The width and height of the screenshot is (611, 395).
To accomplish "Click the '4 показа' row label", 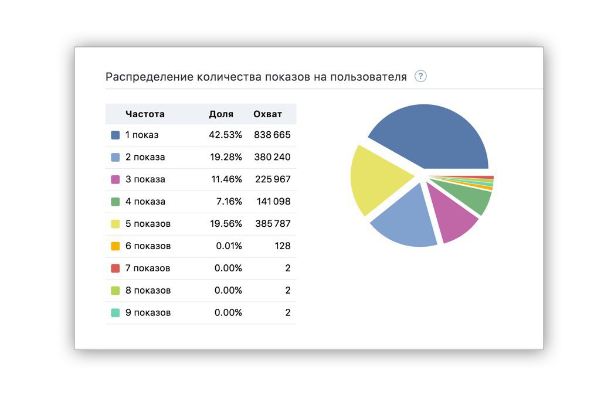I will [x=145, y=202].
